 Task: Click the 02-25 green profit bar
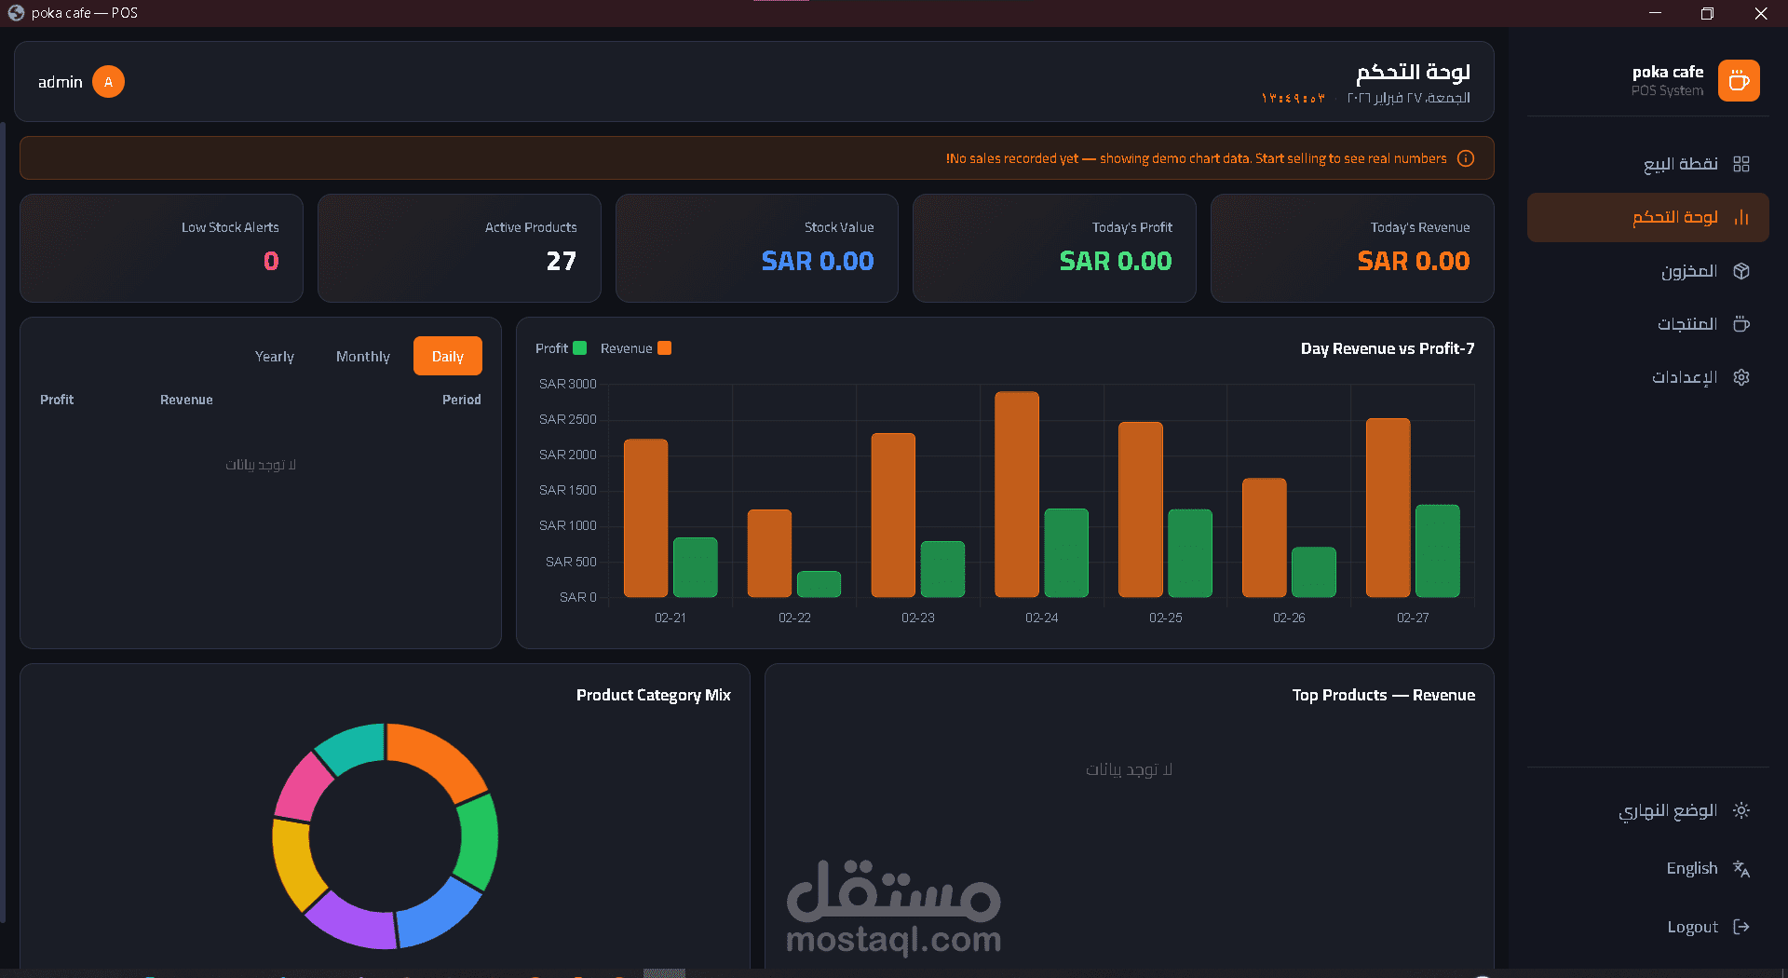click(x=1190, y=553)
